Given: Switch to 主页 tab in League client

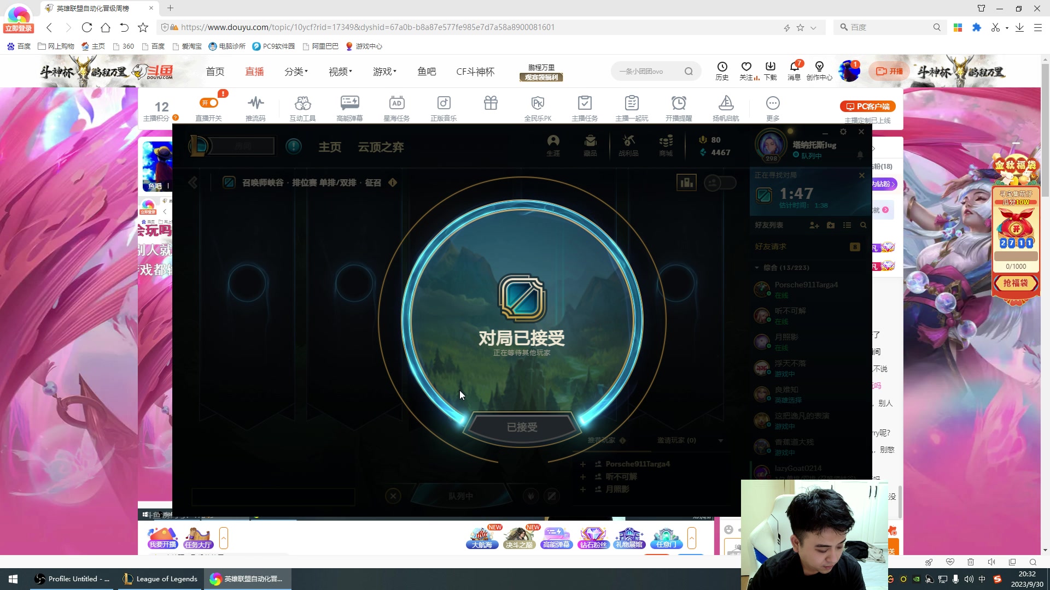Looking at the screenshot, I should (x=330, y=147).
